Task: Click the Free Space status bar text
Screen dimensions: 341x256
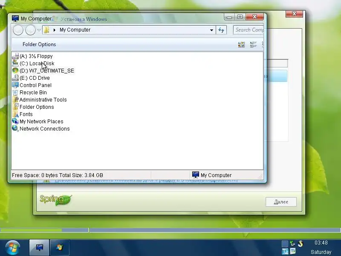Action: (58, 175)
